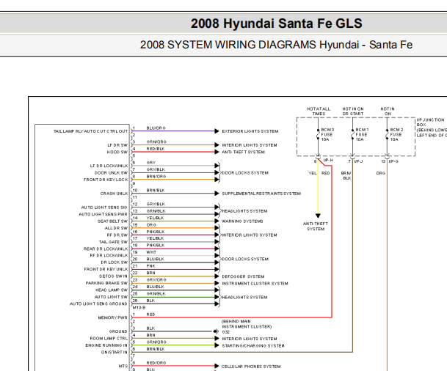The height and width of the screenshot is (371, 447).
Task: Select the "GRY/ORG" wire color label
Action: coord(156,280)
